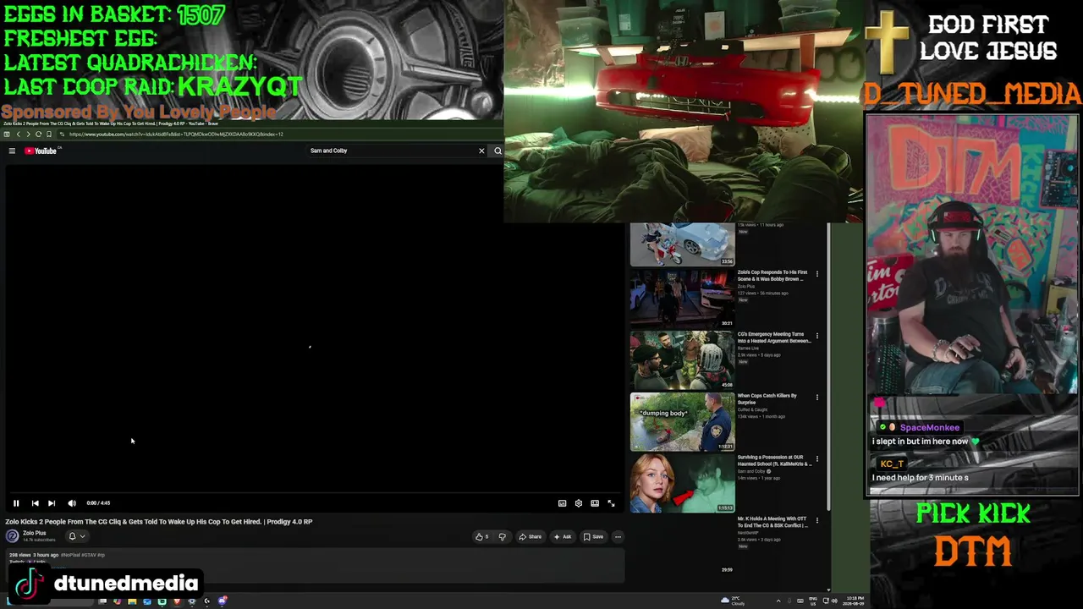Open 'Surviving a Possession' video thumbnail
1083x609 pixels.
click(682, 483)
